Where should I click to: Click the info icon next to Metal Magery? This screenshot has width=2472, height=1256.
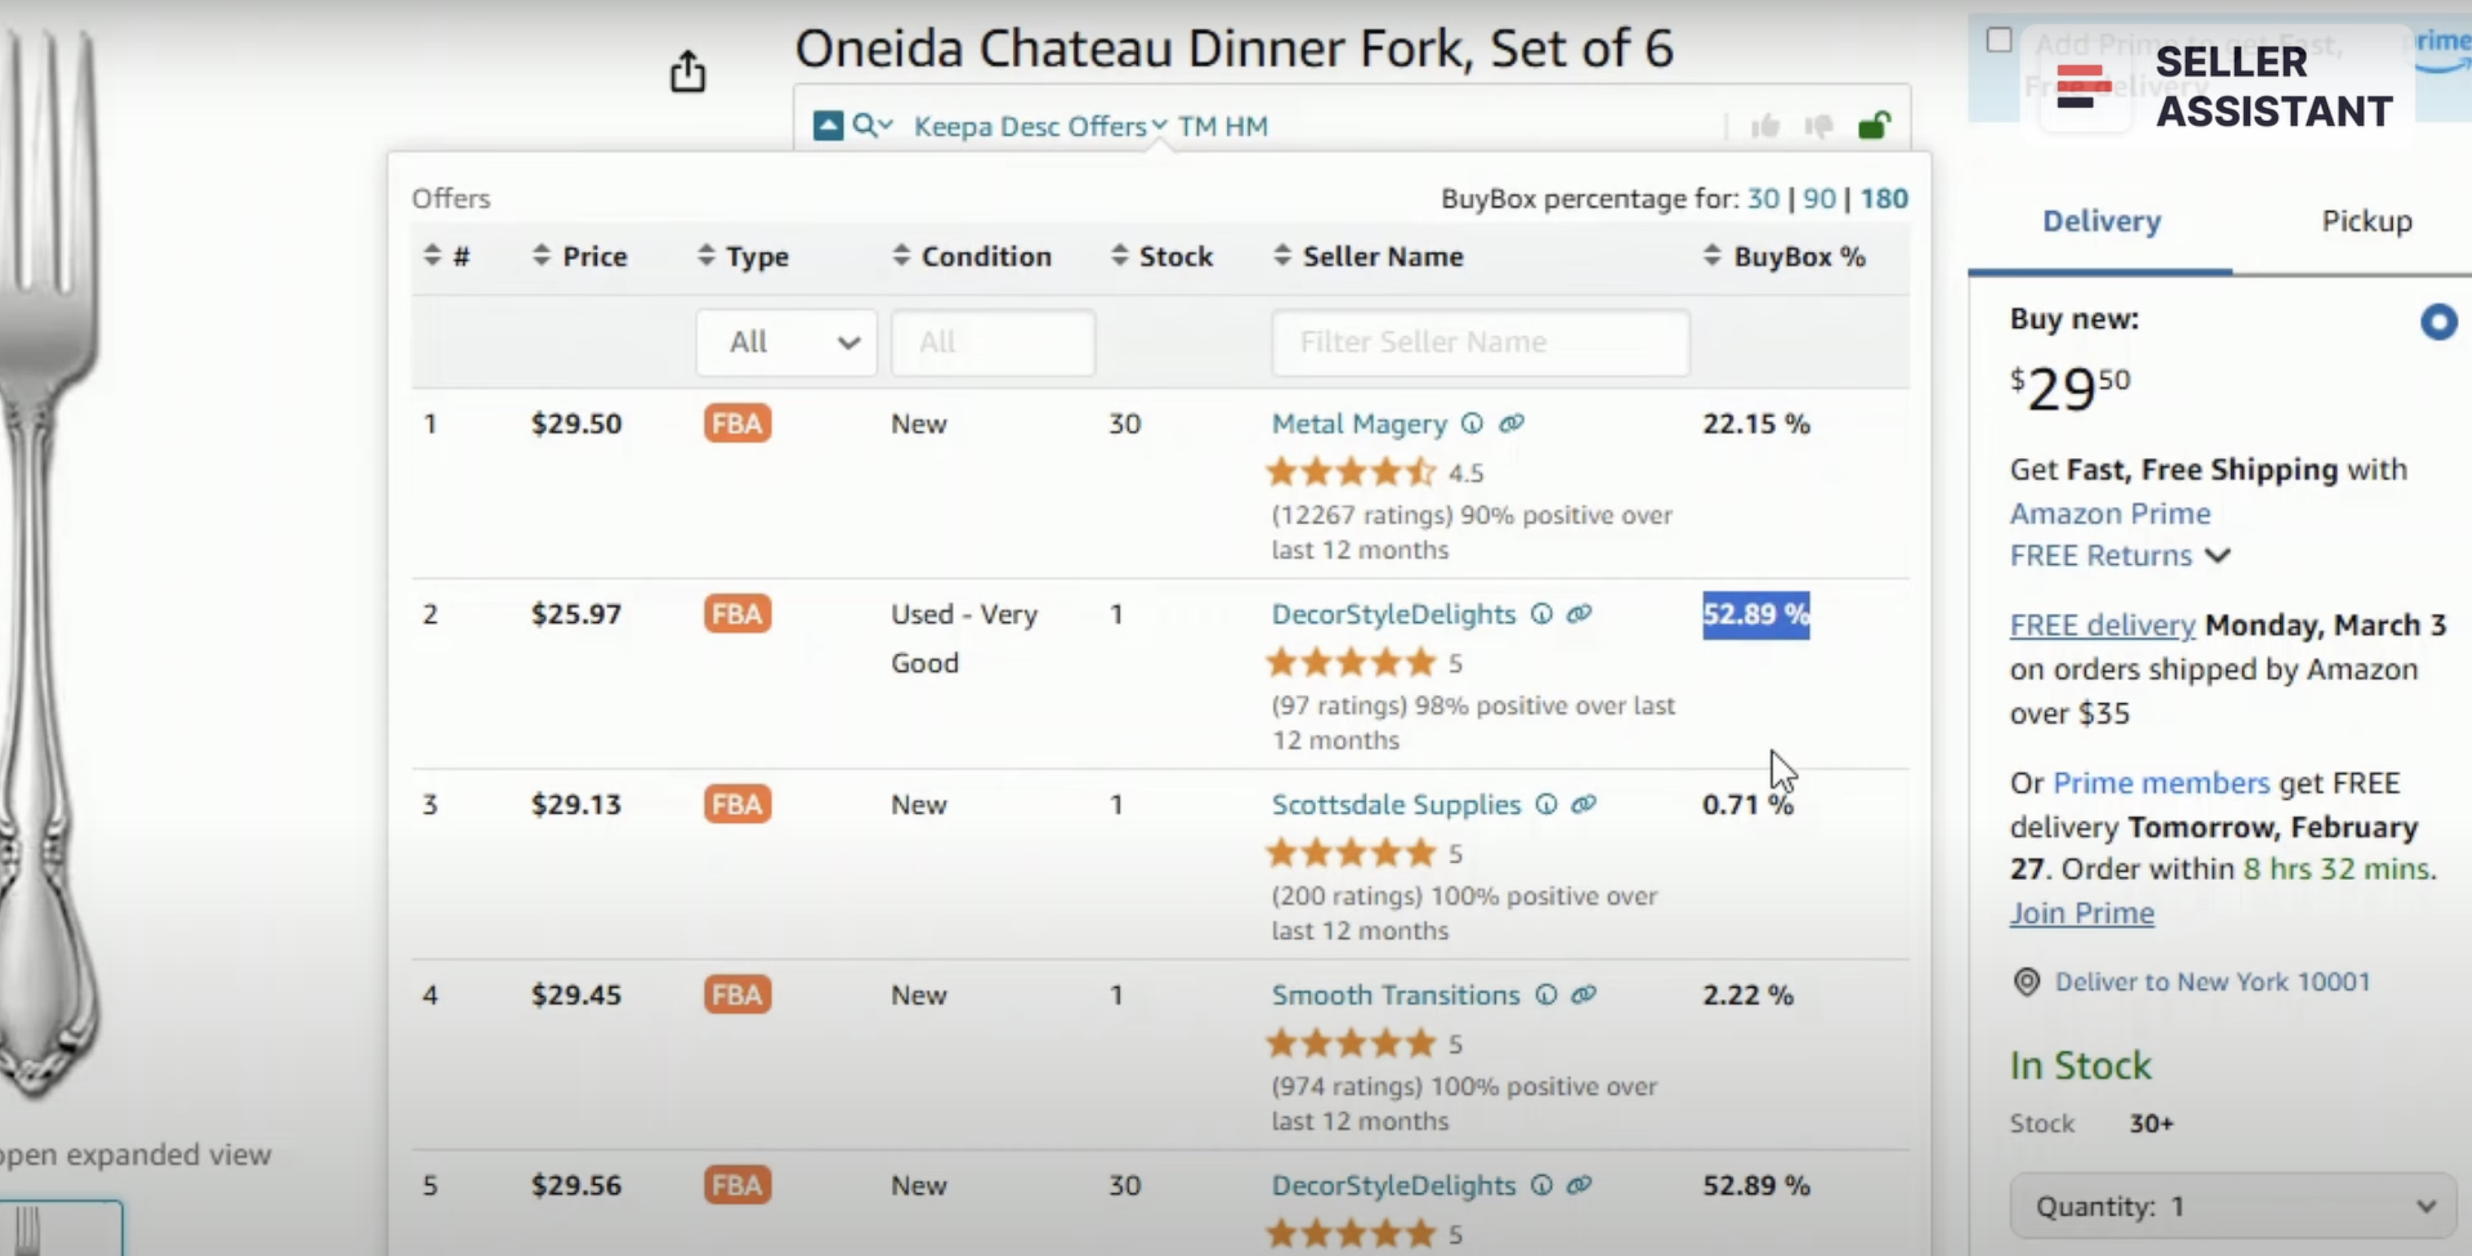coord(1472,424)
